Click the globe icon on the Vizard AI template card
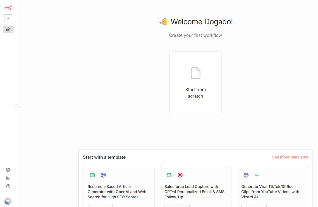Image resolution: width=318 pixels, height=207 pixels. coord(246,175)
